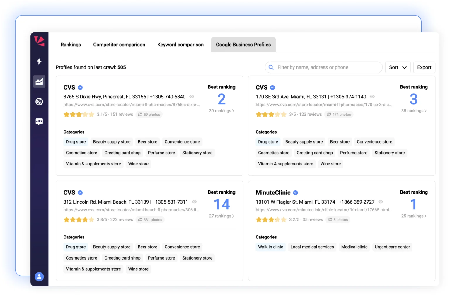Click the star rating for 312 Lincoln Rd
The height and width of the screenshot is (297, 450).
coord(79,220)
